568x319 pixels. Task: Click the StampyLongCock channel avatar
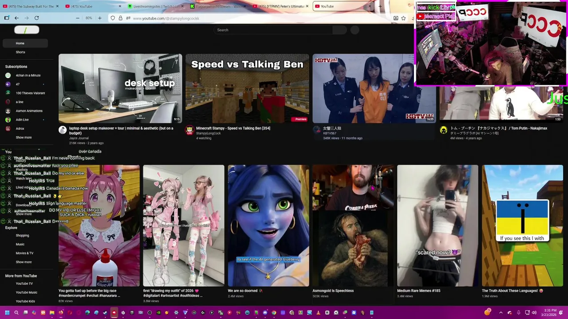click(x=189, y=130)
